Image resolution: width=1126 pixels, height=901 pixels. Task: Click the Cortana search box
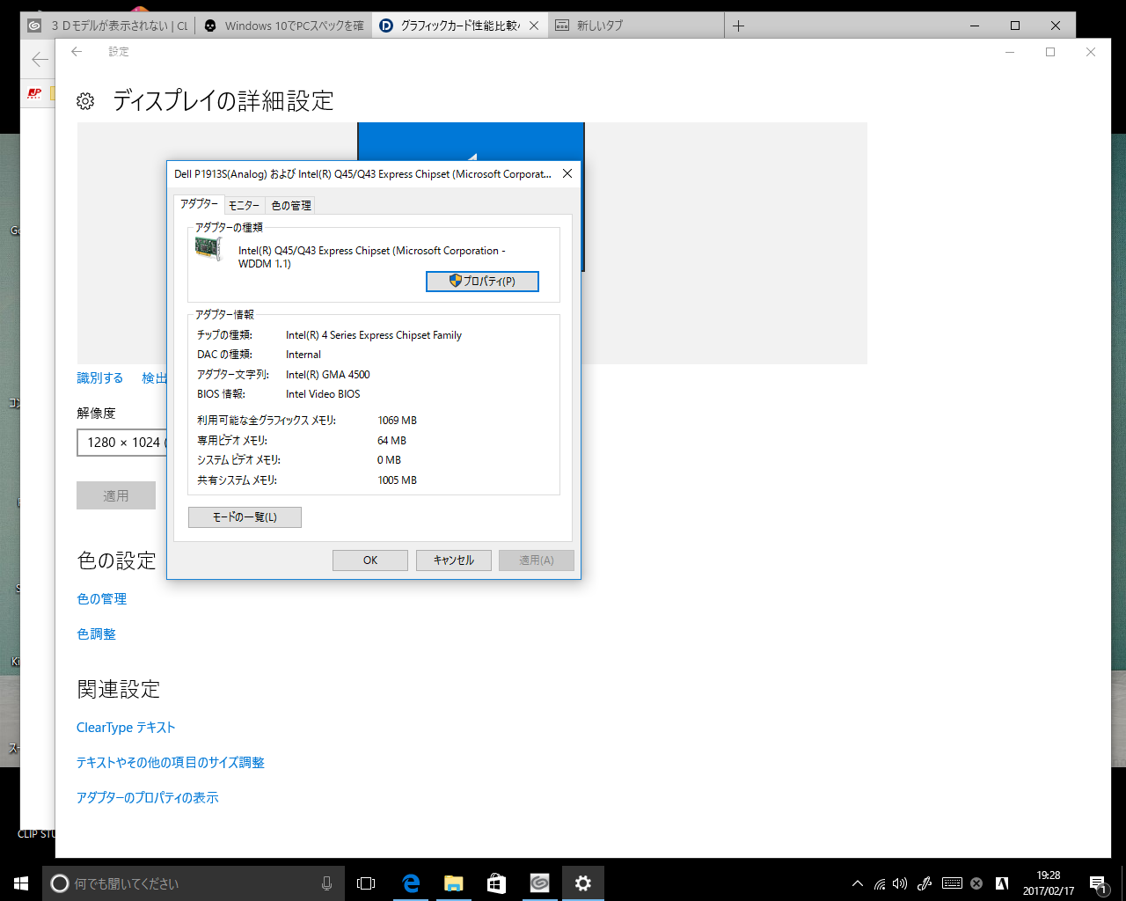pyautogui.click(x=194, y=883)
